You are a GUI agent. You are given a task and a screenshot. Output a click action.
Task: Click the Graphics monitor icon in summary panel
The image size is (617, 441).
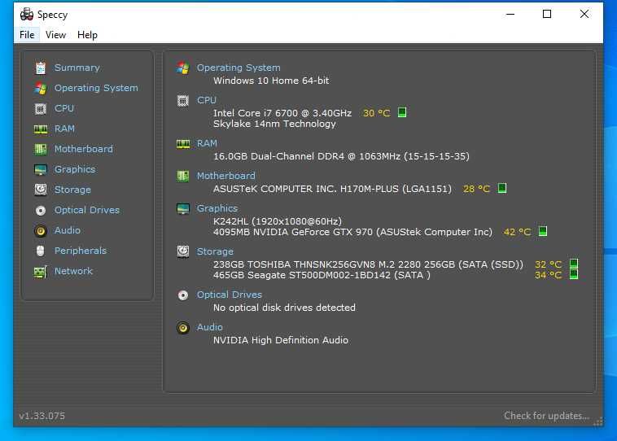(x=183, y=209)
